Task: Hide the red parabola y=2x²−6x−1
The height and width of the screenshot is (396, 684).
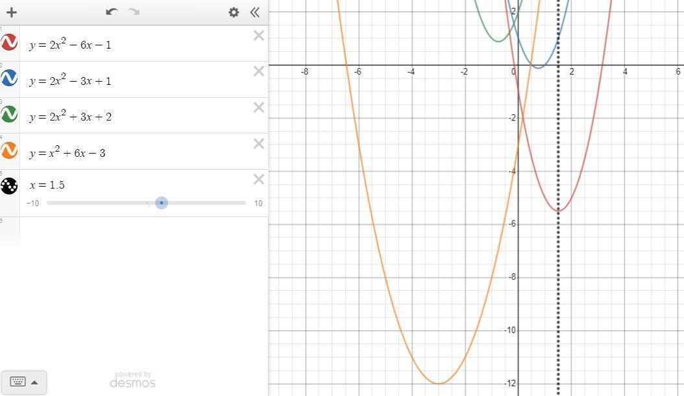Action: tap(9, 43)
